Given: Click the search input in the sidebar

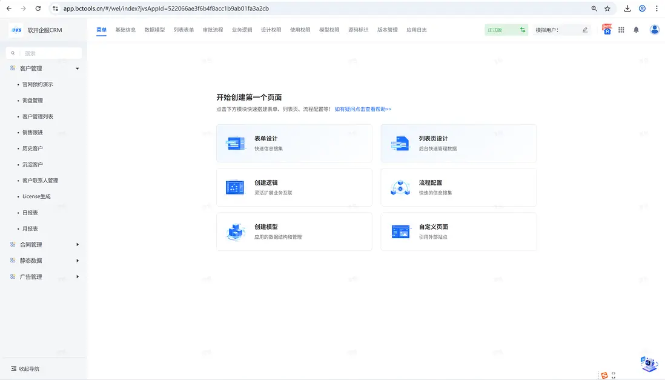Looking at the screenshot, I should 45,53.
